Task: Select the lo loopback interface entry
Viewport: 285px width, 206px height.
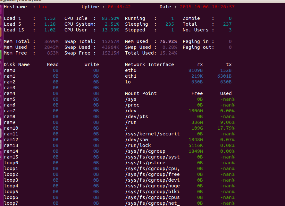Action: (128, 82)
